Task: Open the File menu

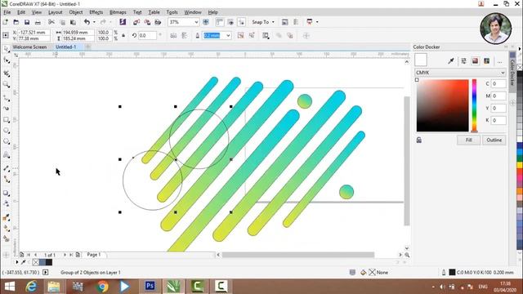Action: [7, 12]
